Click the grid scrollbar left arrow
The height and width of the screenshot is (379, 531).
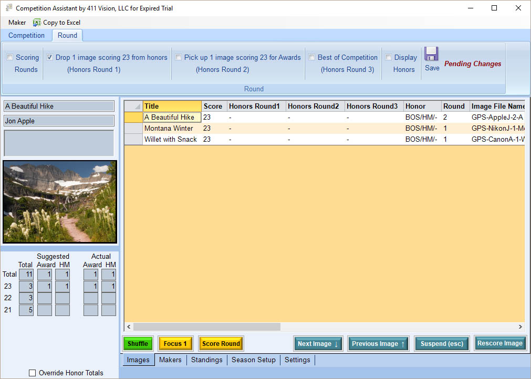click(129, 327)
